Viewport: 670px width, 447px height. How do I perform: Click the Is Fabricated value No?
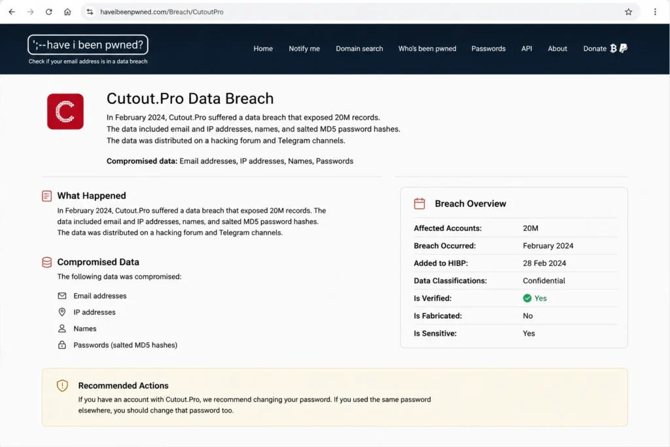[528, 316]
